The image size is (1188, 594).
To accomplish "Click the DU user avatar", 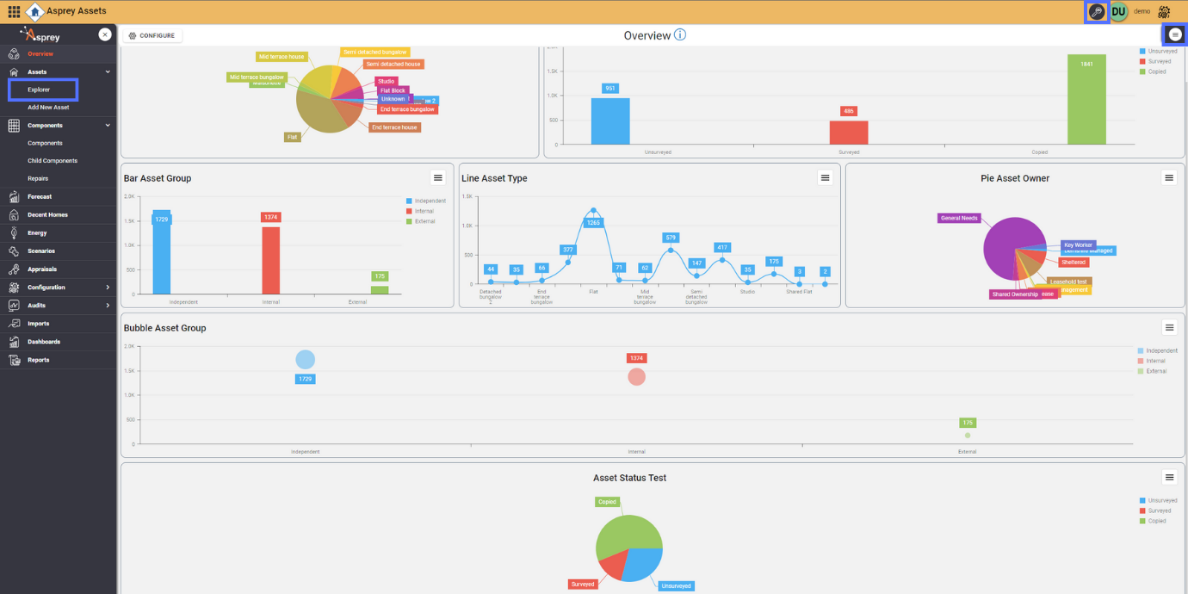I will point(1118,12).
